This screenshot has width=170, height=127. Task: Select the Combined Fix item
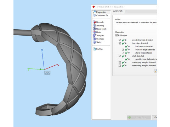pyautogui.click(x=101, y=16)
